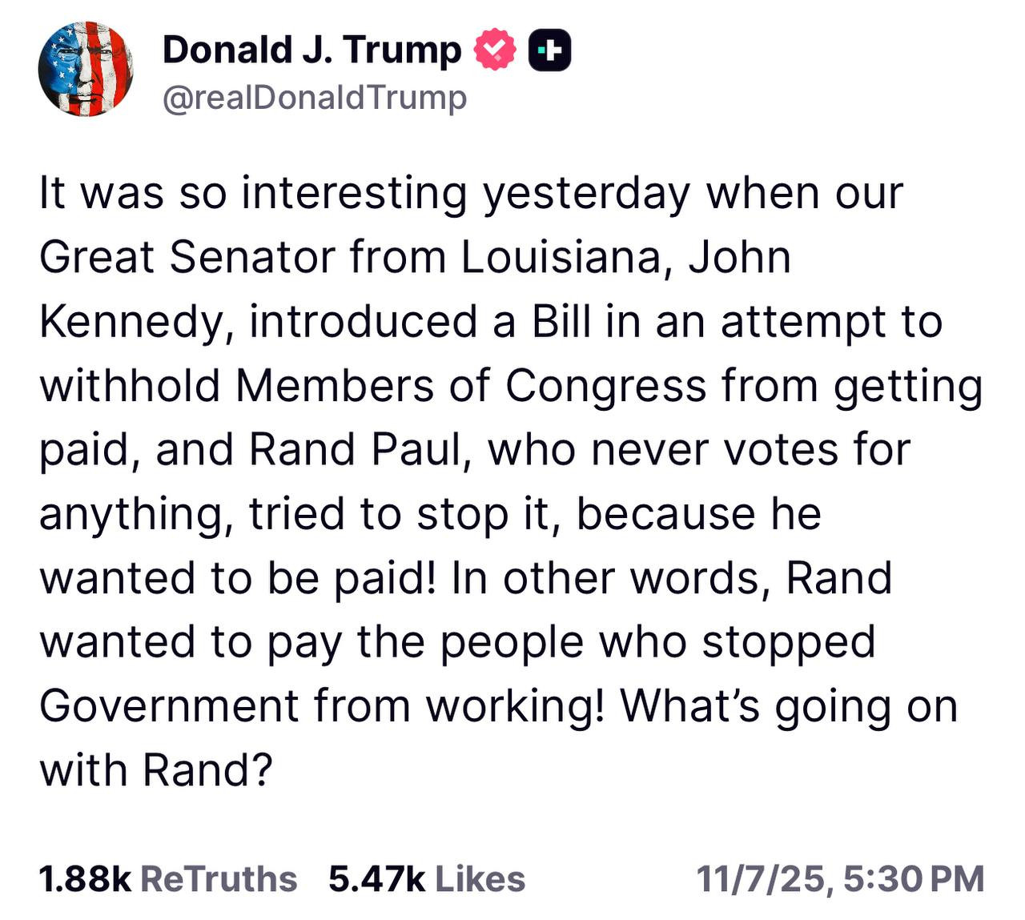Screen dimensions: 1025x920
Task: Click the name Paul in the post
Action: click(416, 450)
